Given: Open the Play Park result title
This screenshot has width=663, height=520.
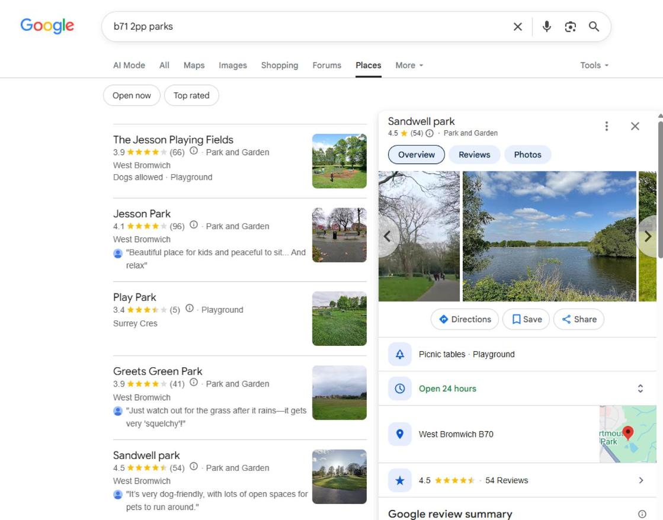Looking at the screenshot, I should [134, 297].
